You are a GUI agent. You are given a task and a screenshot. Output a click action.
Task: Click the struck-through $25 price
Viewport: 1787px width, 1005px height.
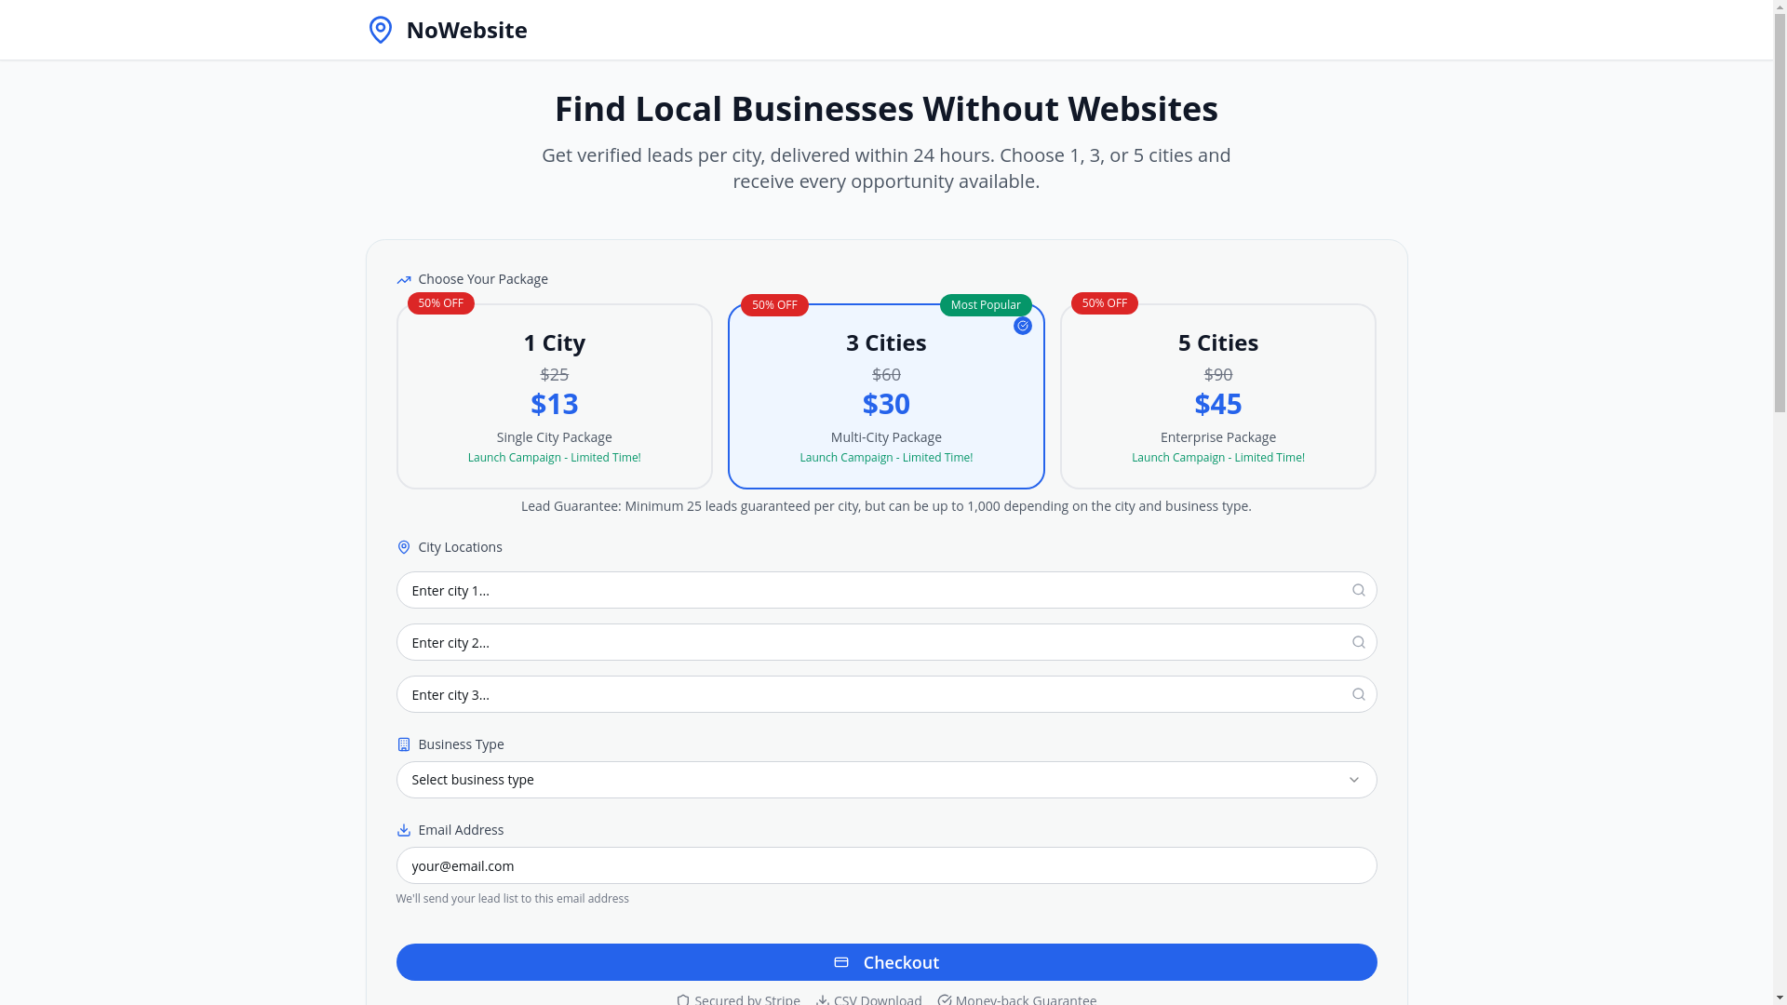click(x=555, y=374)
